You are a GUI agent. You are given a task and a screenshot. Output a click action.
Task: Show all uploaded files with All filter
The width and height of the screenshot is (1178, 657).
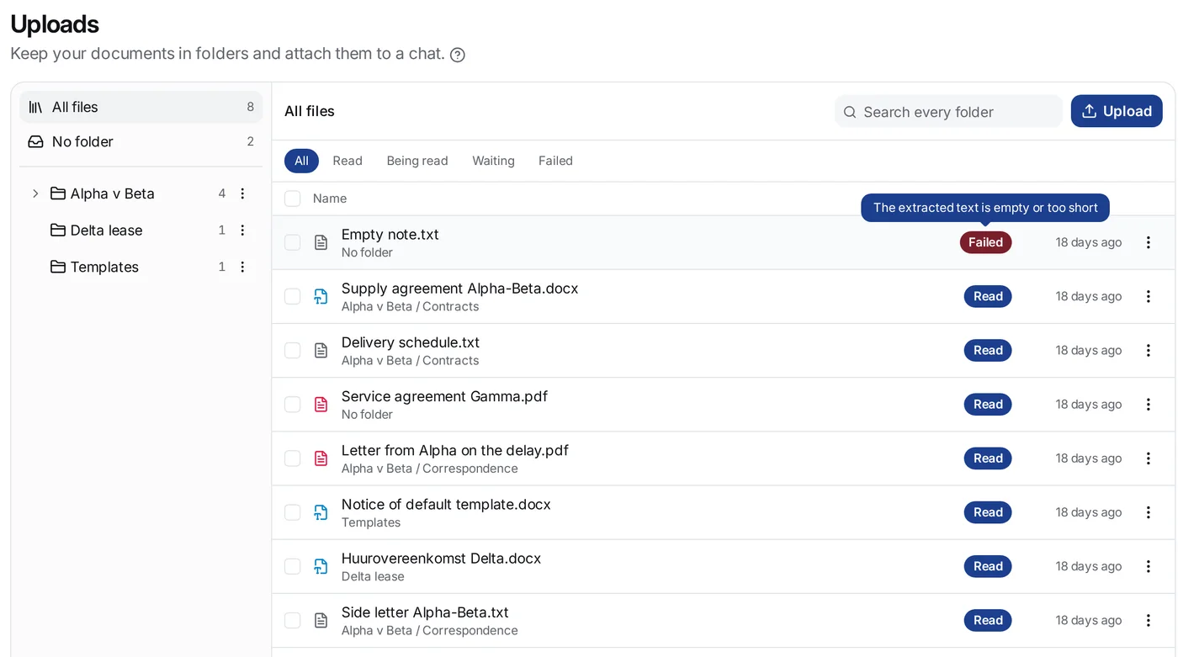click(301, 161)
